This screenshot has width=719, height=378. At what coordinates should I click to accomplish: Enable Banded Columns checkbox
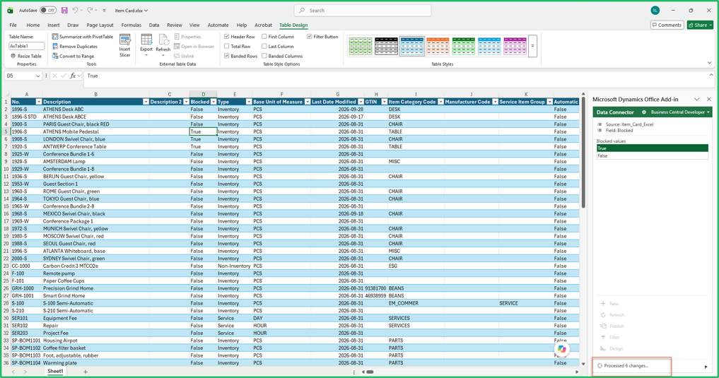tap(264, 56)
